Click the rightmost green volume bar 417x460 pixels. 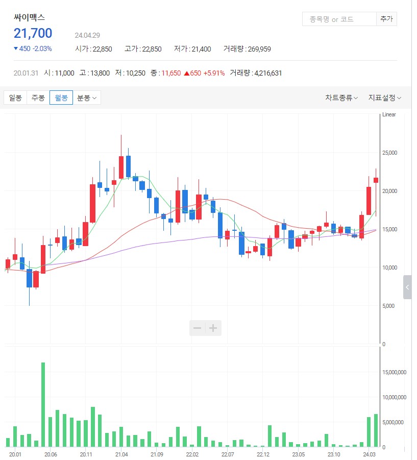376,430
